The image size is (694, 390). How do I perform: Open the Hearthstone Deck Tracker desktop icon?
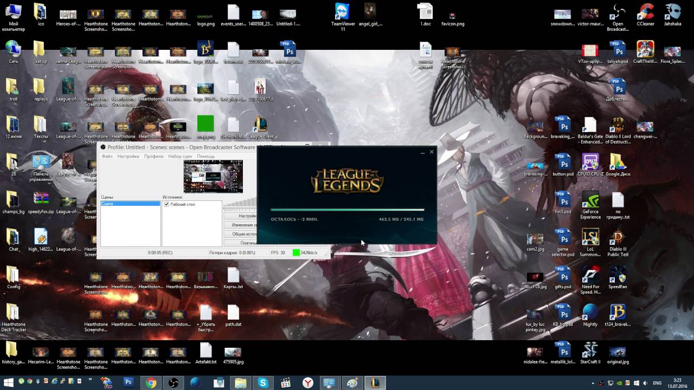[13, 317]
